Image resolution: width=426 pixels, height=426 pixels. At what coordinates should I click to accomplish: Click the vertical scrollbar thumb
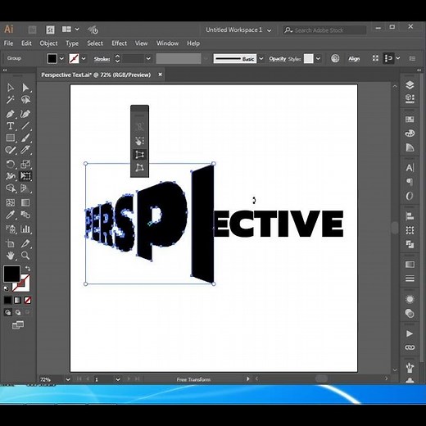(395, 228)
